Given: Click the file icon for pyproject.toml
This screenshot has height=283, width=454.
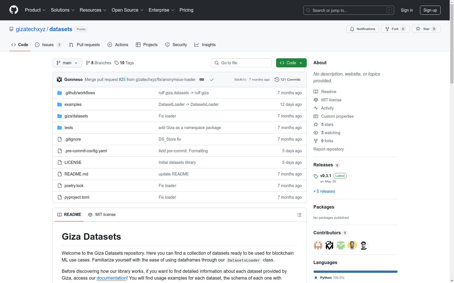Looking at the screenshot, I should click(x=60, y=197).
